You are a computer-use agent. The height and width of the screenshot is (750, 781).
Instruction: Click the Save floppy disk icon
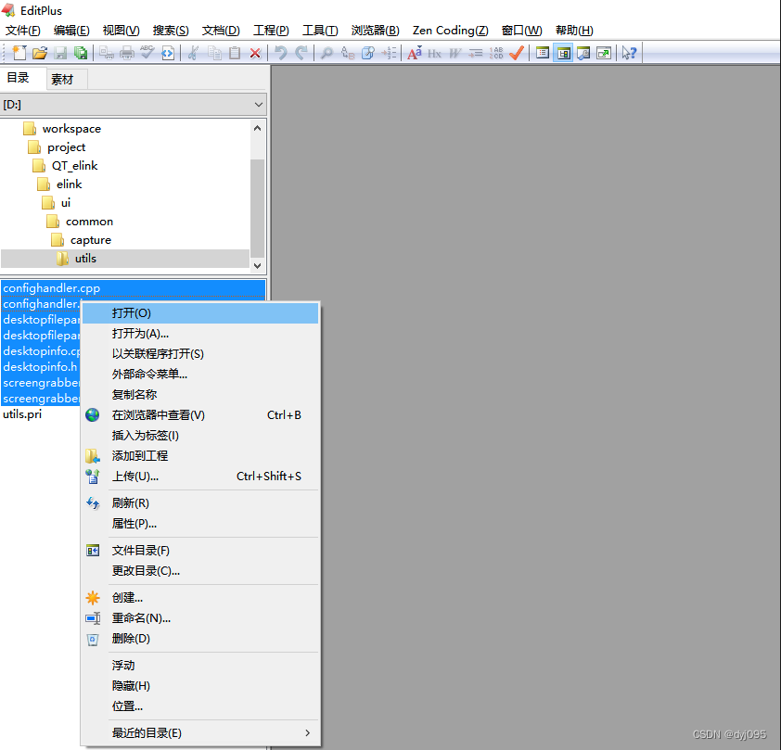pyautogui.click(x=60, y=52)
